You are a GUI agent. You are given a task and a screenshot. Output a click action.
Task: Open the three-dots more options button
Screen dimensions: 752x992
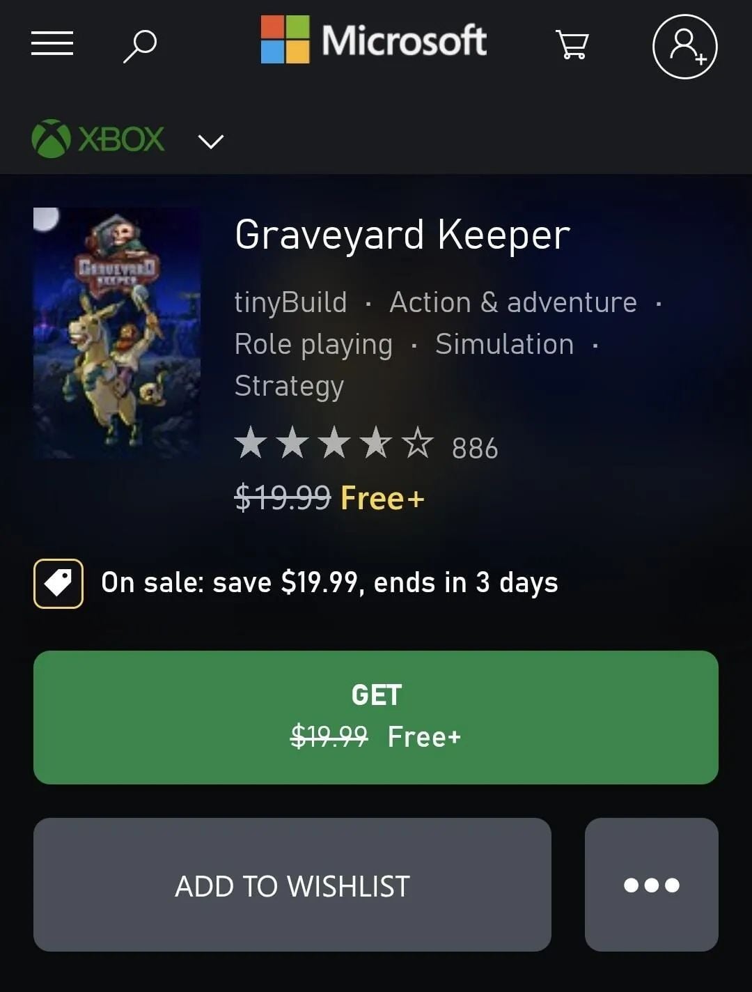(652, 885)
